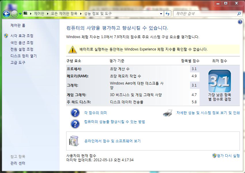Click the Back navigation arrow button
Screen dimensions: 245x173
[7, 14]
